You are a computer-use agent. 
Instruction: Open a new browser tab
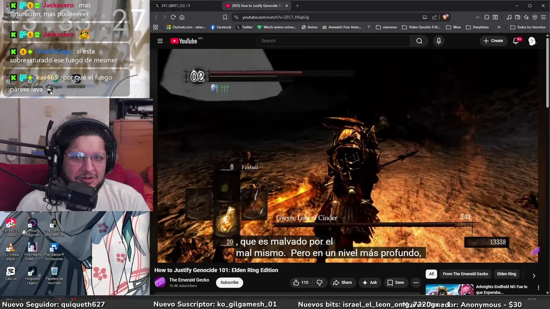(x=297, y=6)
